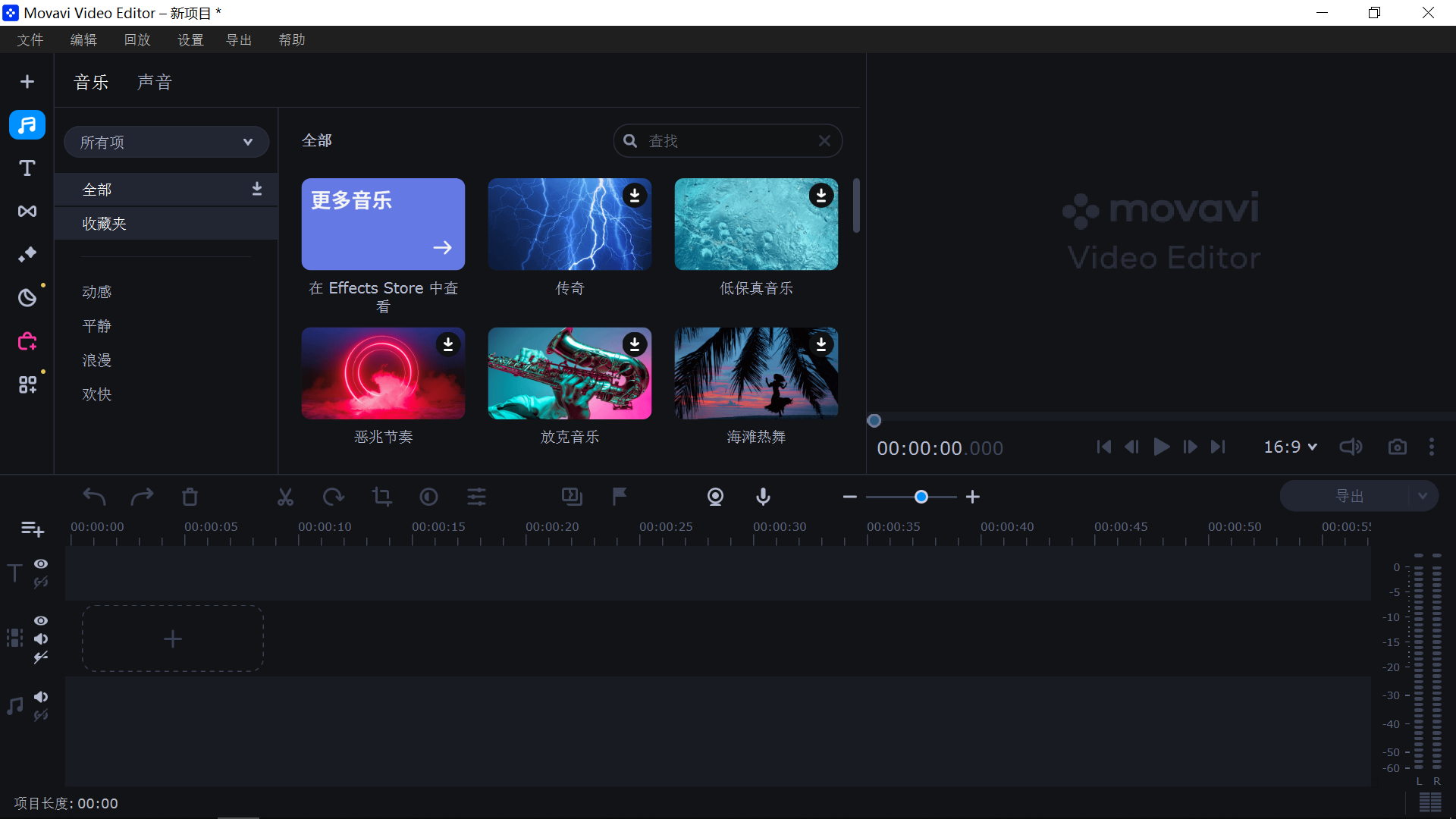Play the preview video
Image resolution: width=1456 pixels, height=819 pixels.
click(1161, 447)
